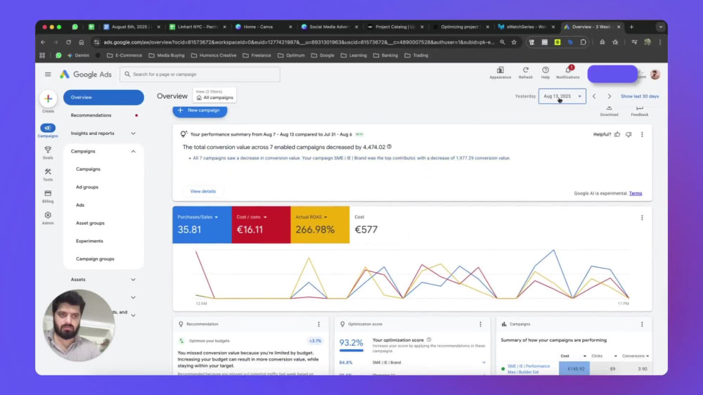Open Ads in the sidebar
Screen dimensions: 703x395
pos(80,205)
